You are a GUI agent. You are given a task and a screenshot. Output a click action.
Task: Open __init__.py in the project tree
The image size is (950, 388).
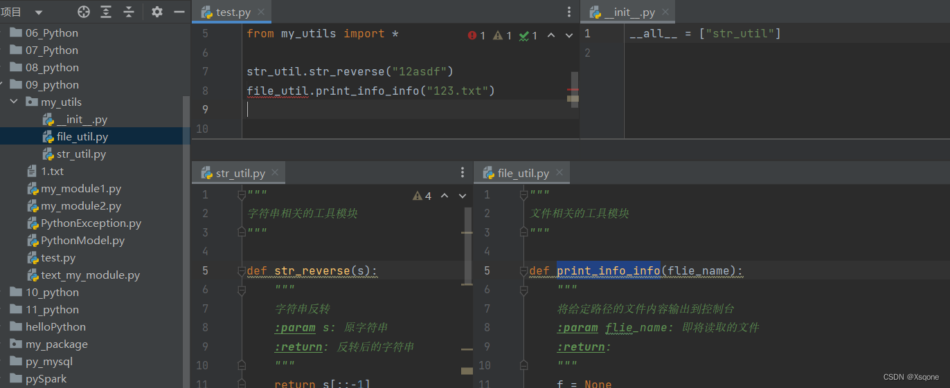[x=82, y=119]
